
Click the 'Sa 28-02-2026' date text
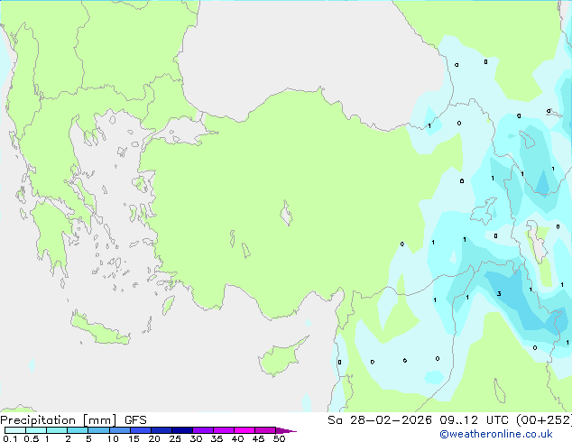pyautogui.click(x=380, y=420)
